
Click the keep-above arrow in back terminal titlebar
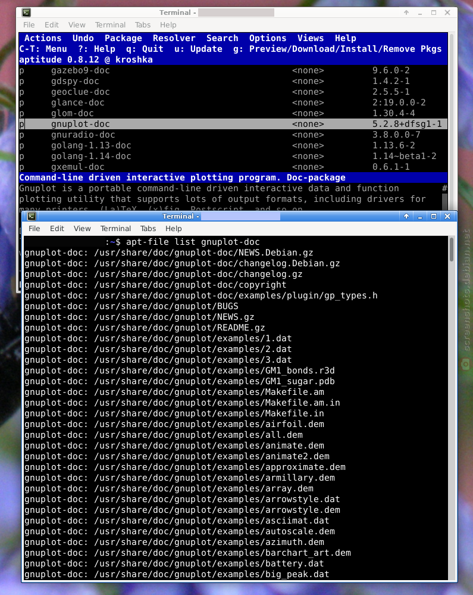click(x=406, y=13)
